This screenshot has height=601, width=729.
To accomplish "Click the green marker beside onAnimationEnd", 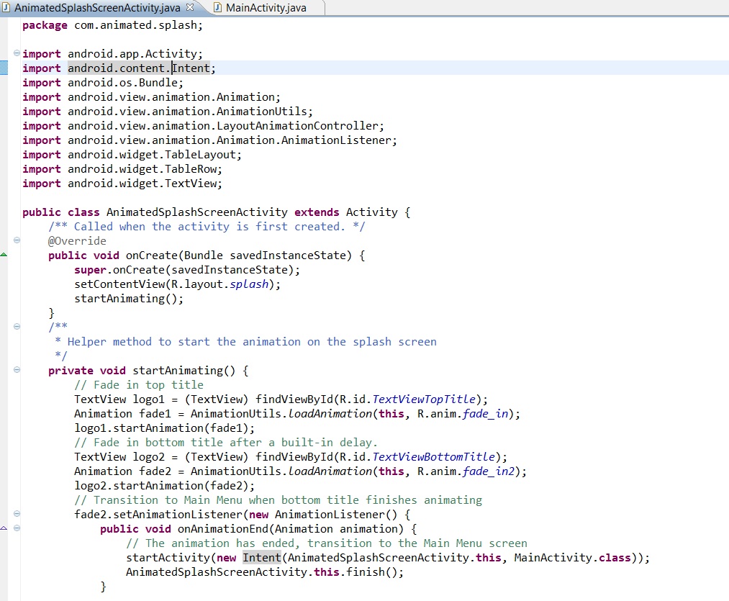I will coord(5,528).
